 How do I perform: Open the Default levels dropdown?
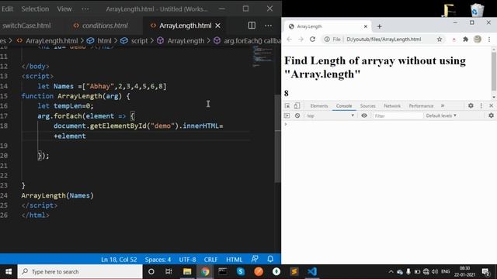pyautogui.click(x=441, y=115)
